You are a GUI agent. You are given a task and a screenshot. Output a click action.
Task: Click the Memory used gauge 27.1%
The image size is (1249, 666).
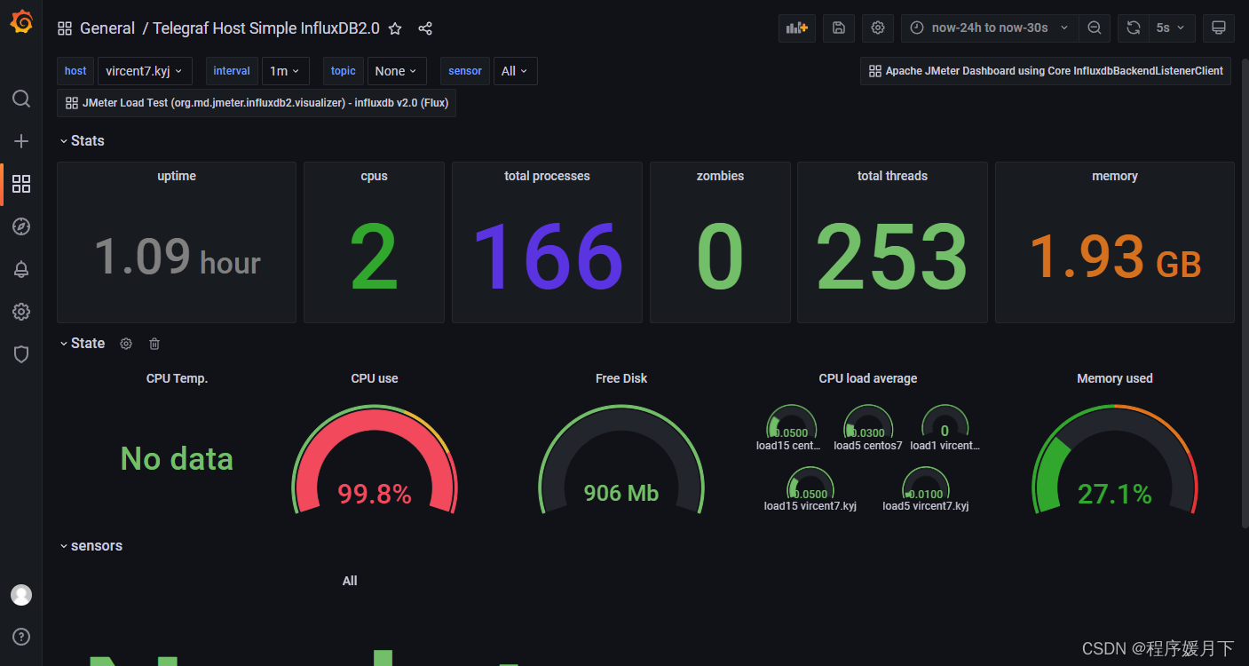[1115, 459]
